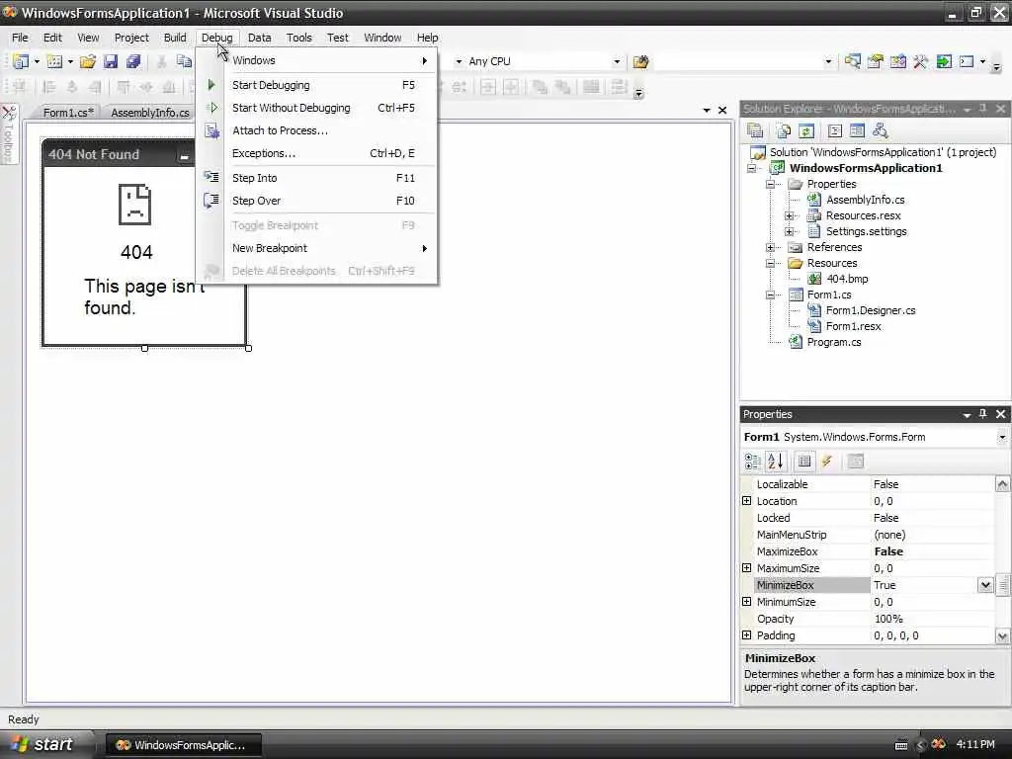Click the Properties grid scroll-down arrow
The image size is (1012, 759).
coord(1002,636)
